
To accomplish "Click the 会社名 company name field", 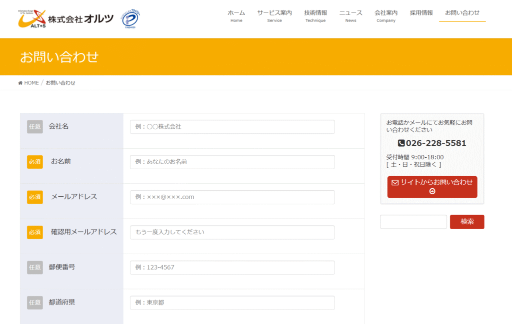I will click(232, 127).
